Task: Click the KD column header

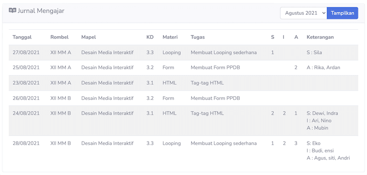Action: pyautogui.click(x=150, y=37)
